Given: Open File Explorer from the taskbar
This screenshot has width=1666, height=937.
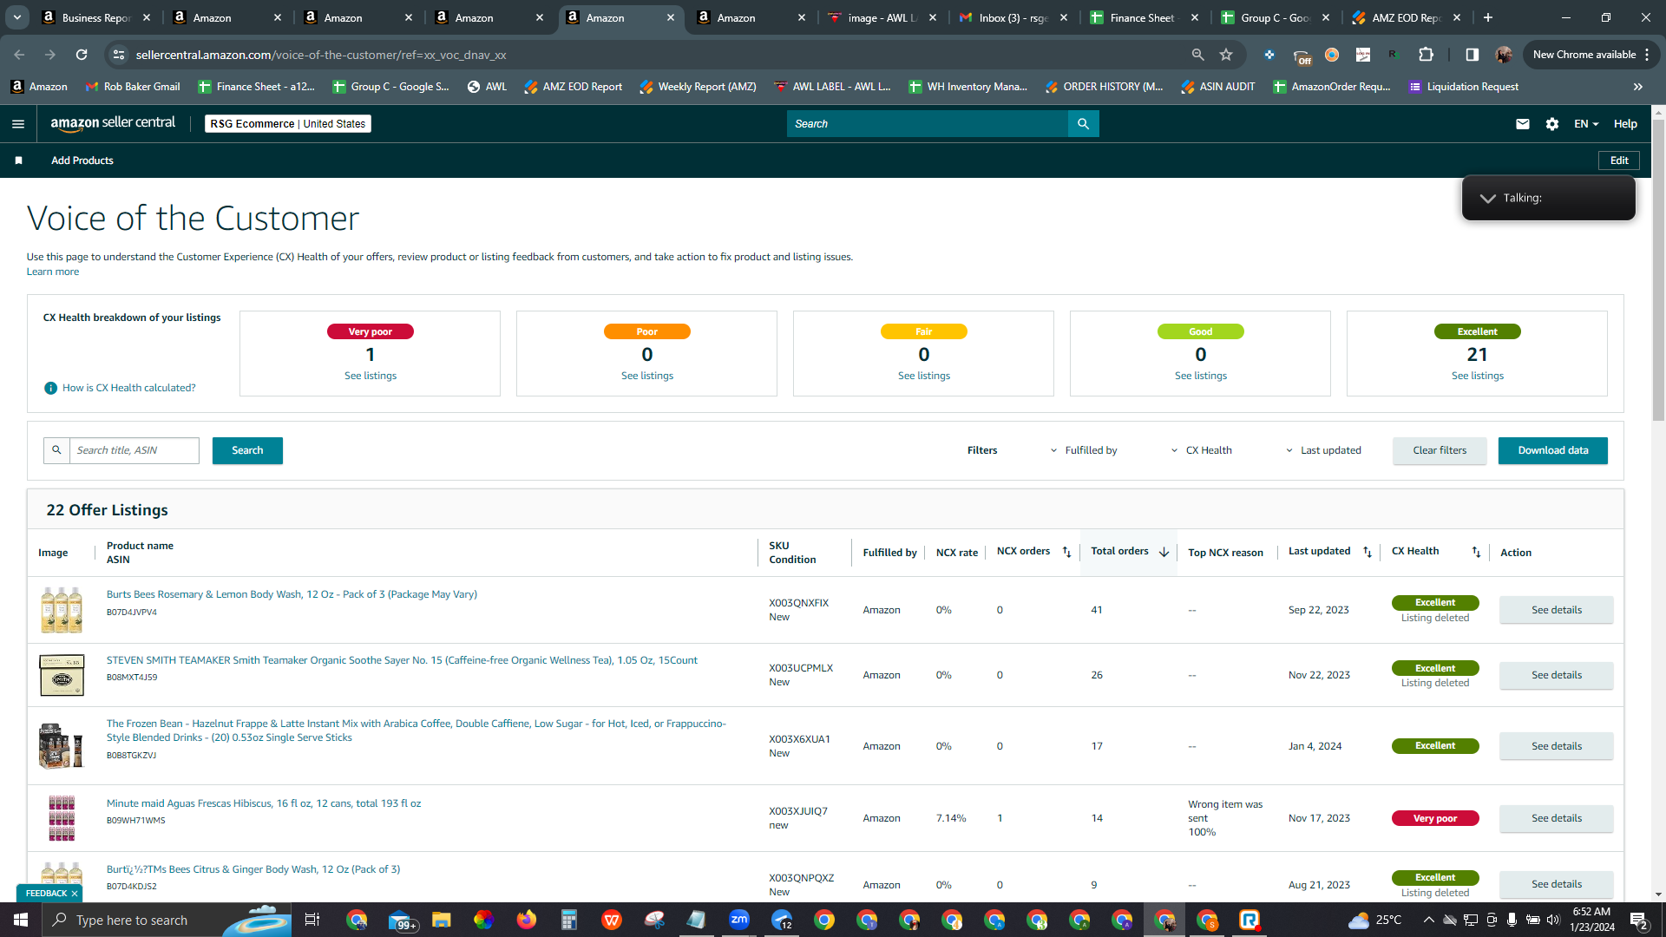Looking at the screenshot, I should pos(442,920).
